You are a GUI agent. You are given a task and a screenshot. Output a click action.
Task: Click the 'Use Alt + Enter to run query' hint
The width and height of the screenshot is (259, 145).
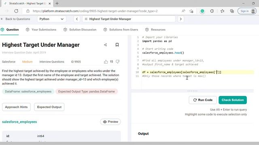coord(228,110)
